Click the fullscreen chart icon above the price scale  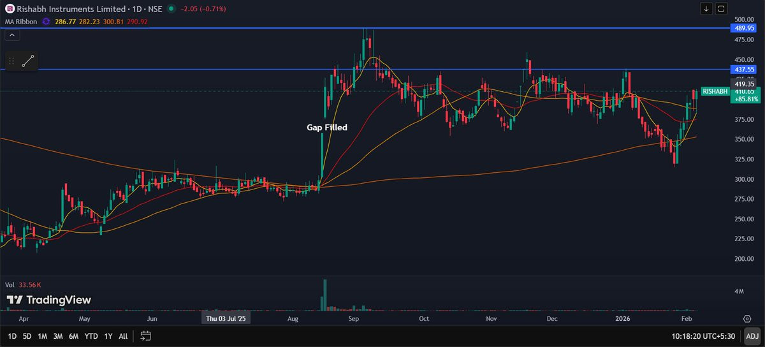pos(721,8)
